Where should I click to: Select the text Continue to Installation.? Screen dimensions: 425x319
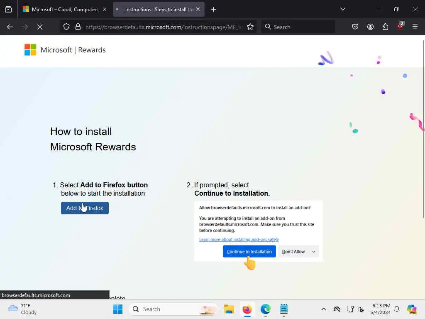coord(232,194)
